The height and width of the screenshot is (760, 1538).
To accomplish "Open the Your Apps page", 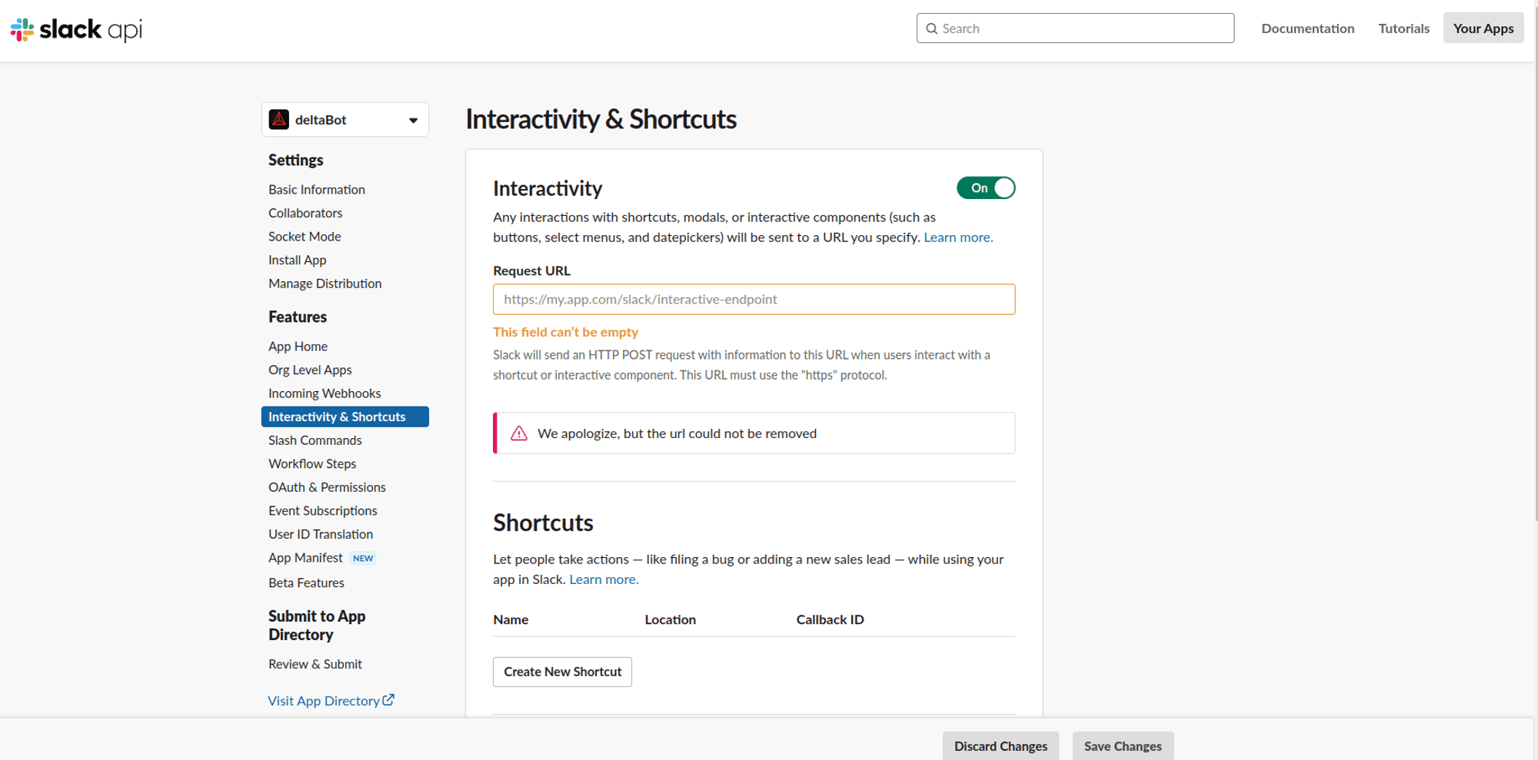I will click(1483, 28).
